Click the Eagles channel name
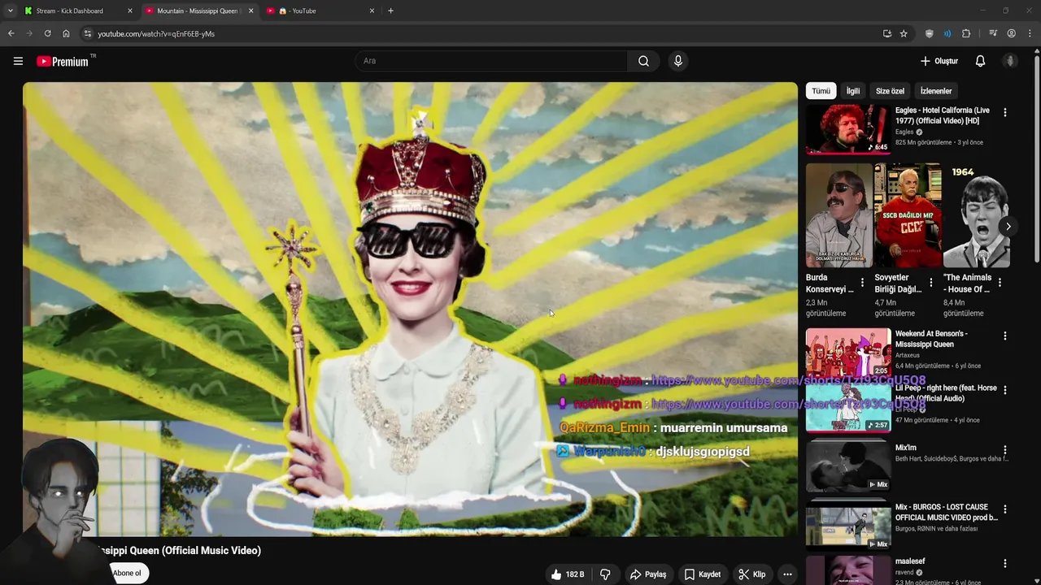The width and height of the screenshot is (1041, 585). [x=904, y=132]
